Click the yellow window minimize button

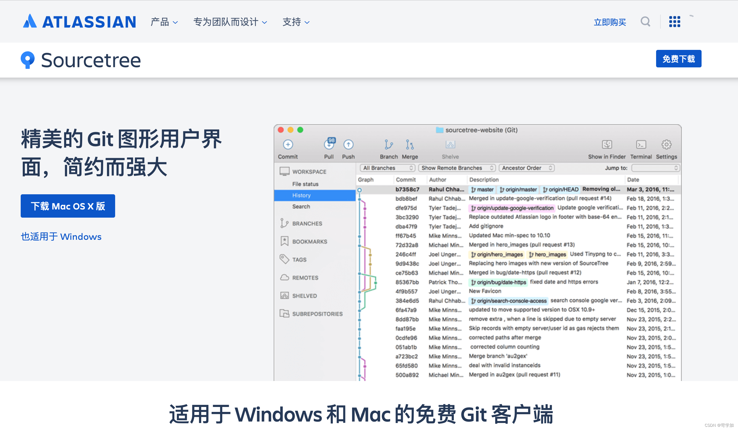(x=291, y=130)
